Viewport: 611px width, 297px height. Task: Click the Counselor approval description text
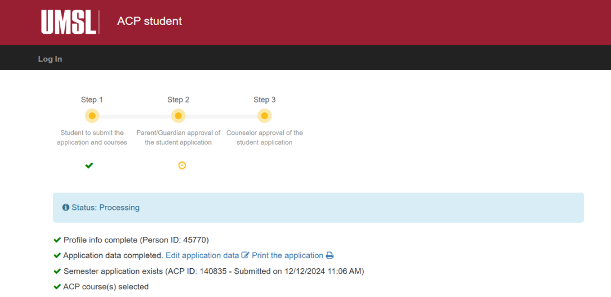tap(265, 137)
